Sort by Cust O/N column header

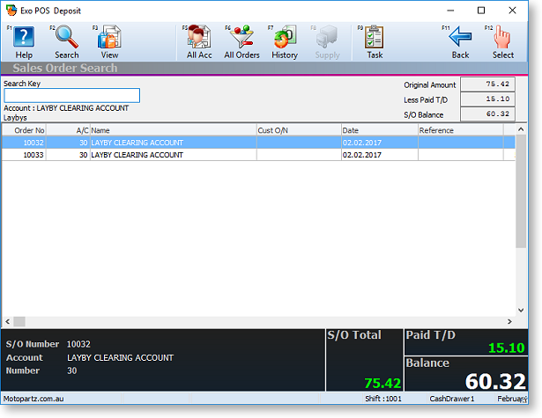click(299, 130)
